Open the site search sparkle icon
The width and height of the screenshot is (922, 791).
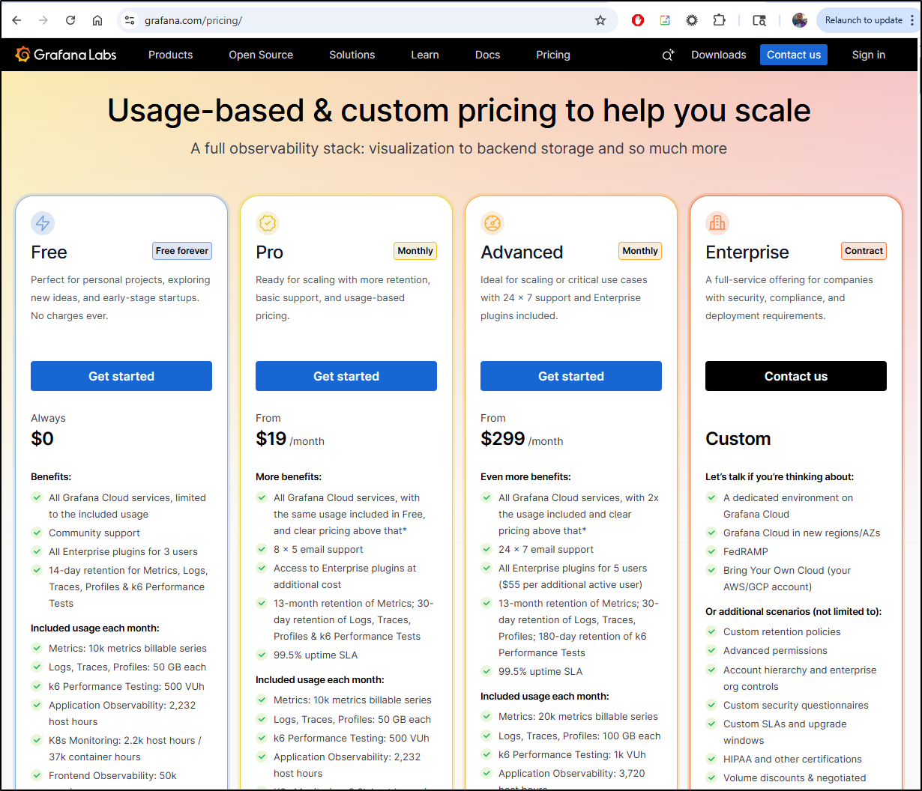(668, 55)
